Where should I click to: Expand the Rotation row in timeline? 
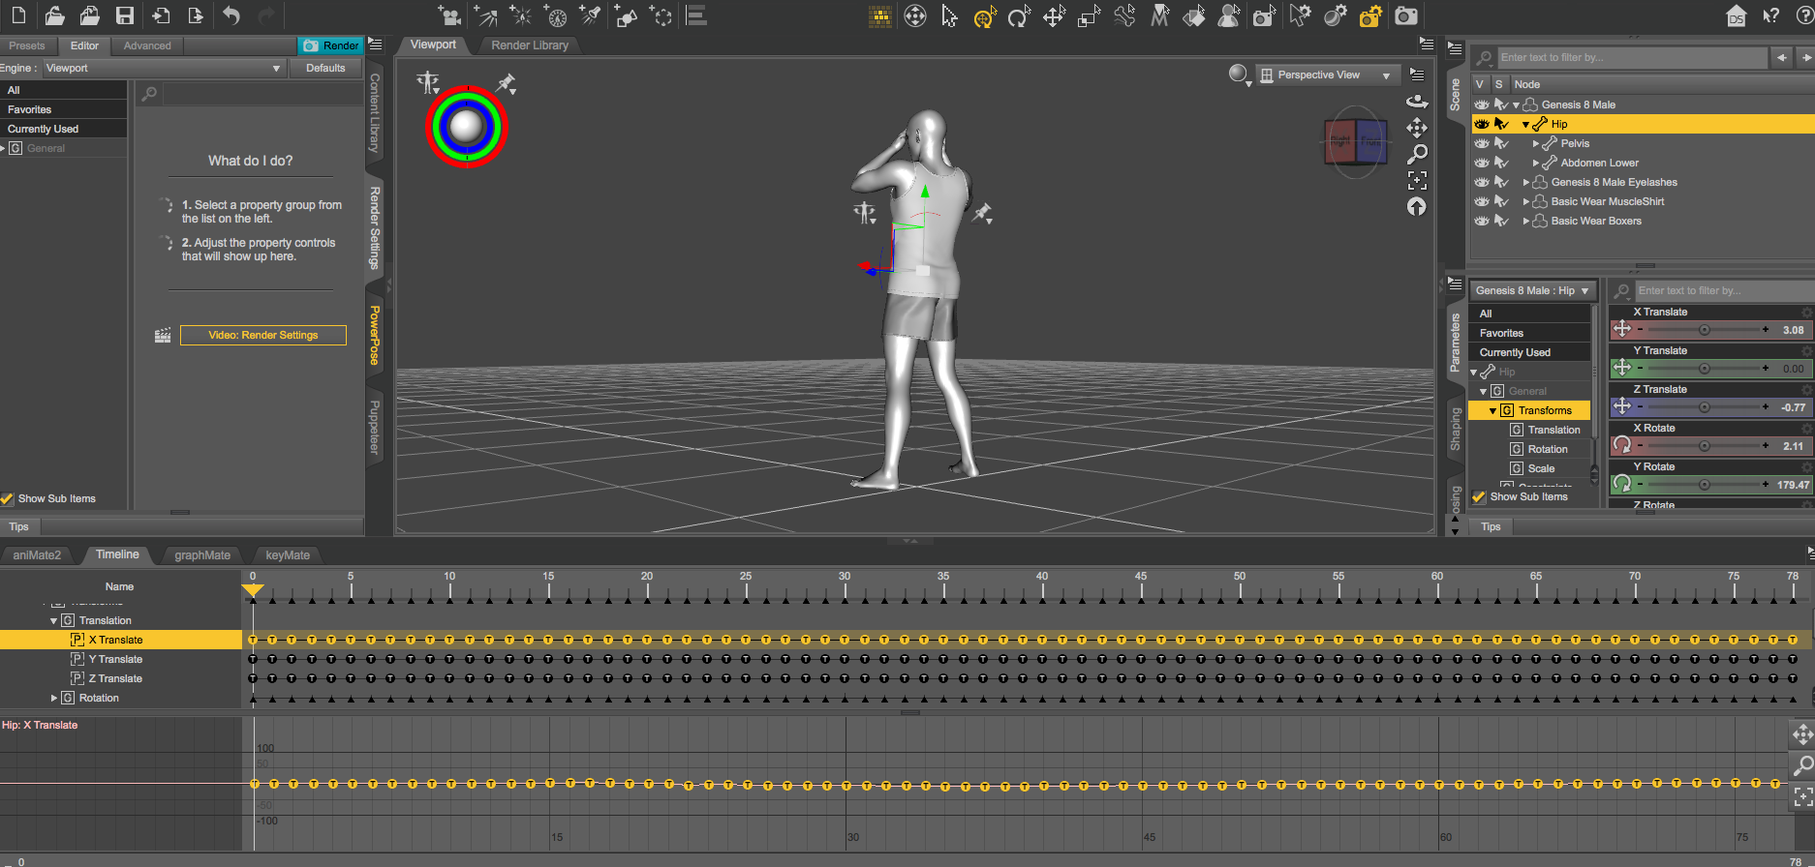click(54, 698)
